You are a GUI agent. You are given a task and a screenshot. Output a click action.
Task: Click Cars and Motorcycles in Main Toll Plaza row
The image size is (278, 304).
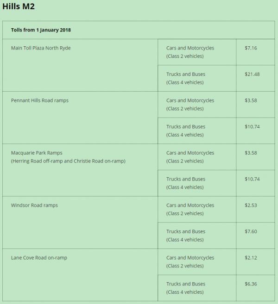[190, 48]
